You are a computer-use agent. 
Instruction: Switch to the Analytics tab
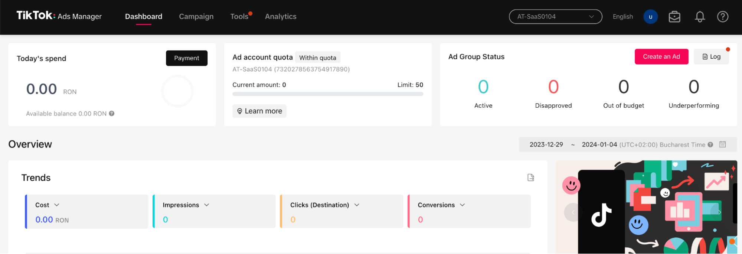tap(281, 17)
